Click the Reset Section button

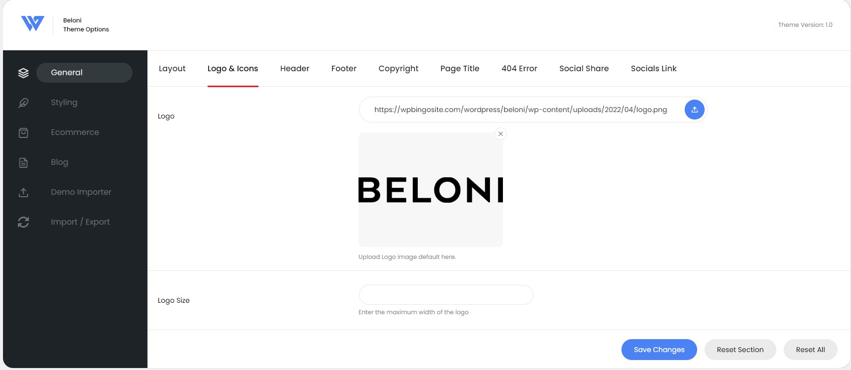740,350
